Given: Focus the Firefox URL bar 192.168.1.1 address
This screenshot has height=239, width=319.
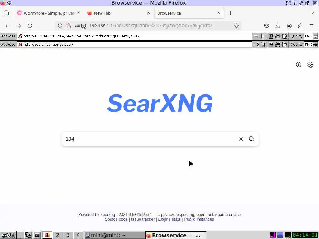Looking at the screenshot, I should coord(150,26).
